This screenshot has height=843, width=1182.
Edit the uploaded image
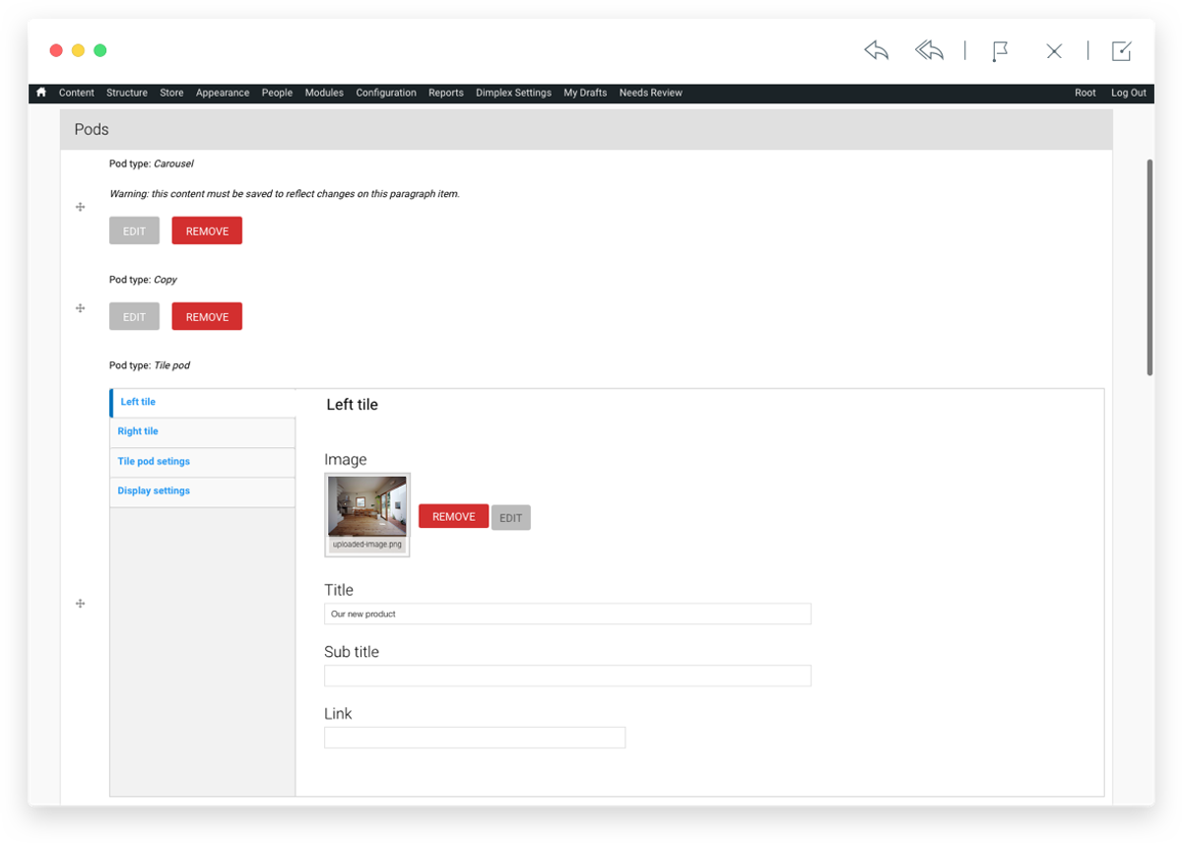[510, 518]
